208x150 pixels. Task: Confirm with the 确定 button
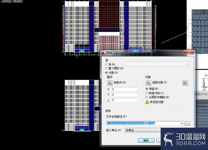146,140
